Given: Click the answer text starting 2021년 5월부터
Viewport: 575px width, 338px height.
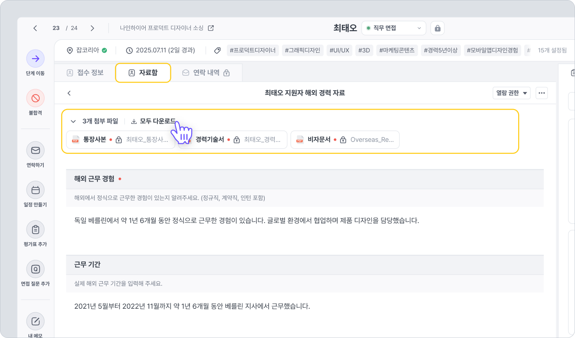Looking at the screenshot, I should click(x=192, y=306).
